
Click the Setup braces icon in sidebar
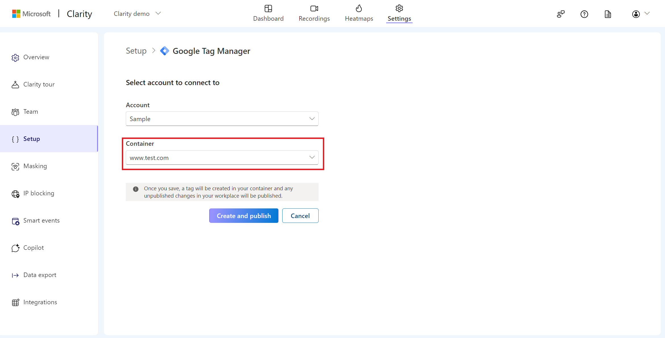[x=15, y=139]
